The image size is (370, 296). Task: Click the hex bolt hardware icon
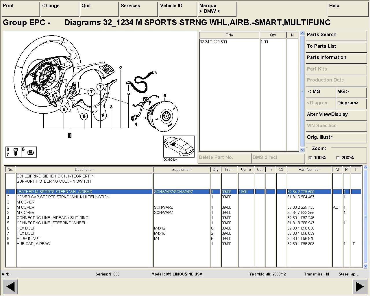pos(16,152)
